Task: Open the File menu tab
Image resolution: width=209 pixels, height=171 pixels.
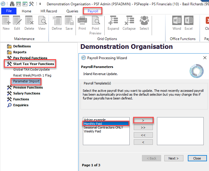Action: pos(9,11)
